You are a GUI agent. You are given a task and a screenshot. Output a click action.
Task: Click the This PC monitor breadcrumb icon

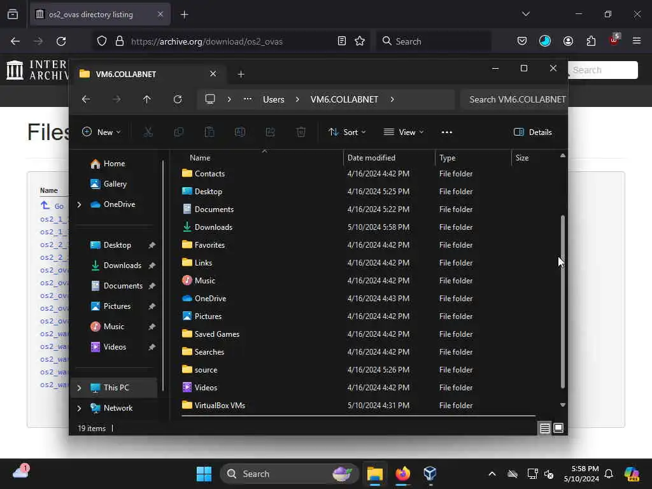[210, 99]
